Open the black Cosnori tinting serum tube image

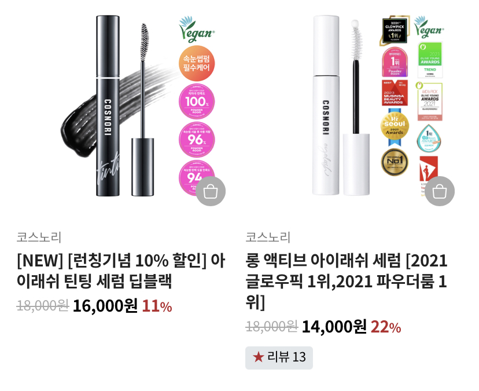pos(108,105)
